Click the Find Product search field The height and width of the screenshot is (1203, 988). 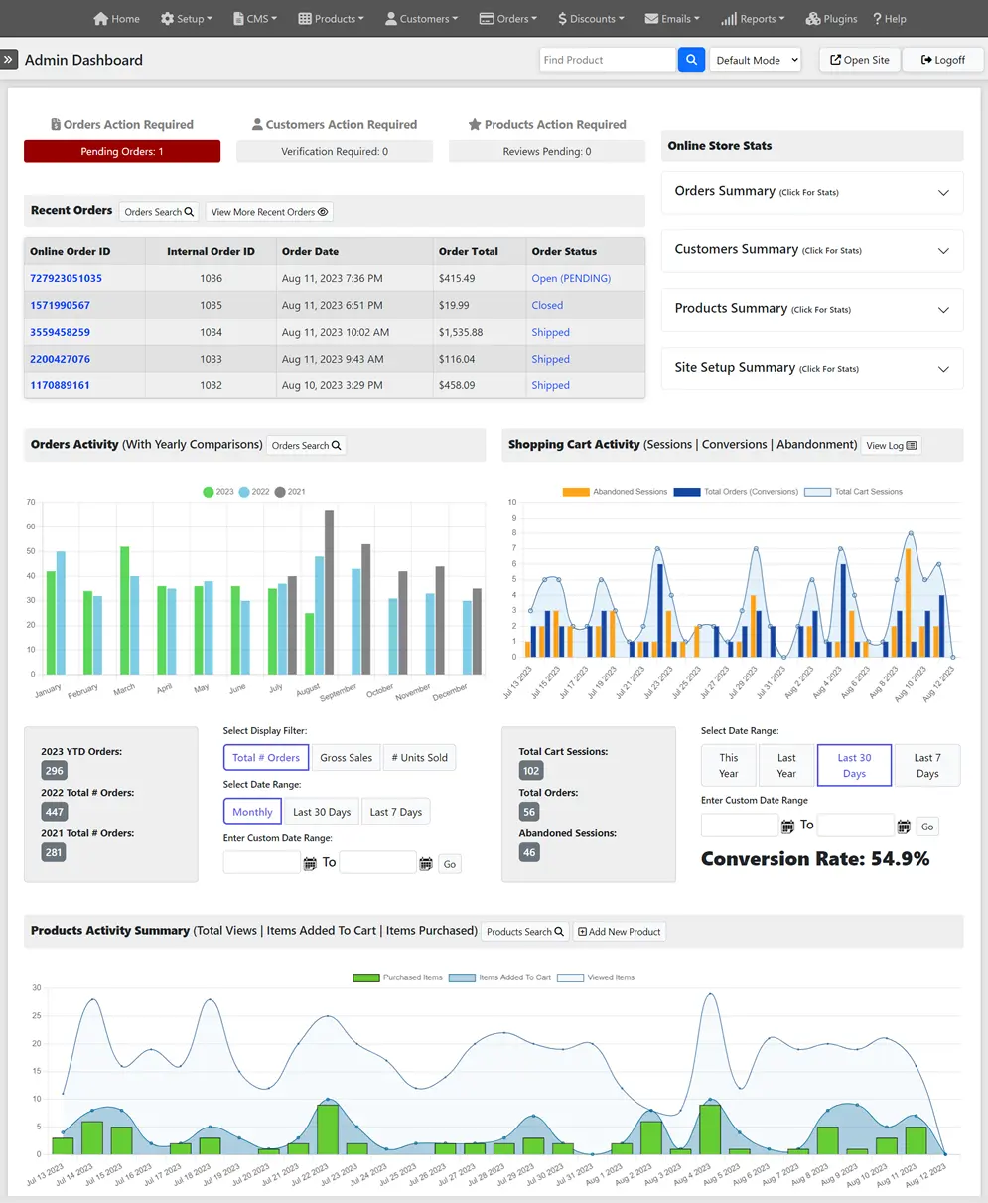pos(608,60)
